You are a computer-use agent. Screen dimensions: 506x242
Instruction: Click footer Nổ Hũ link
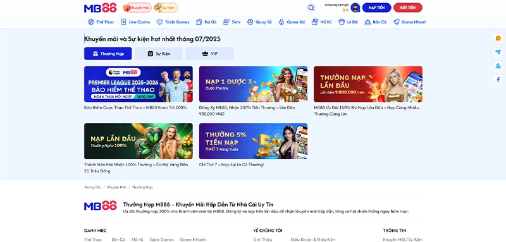(137, 239)
